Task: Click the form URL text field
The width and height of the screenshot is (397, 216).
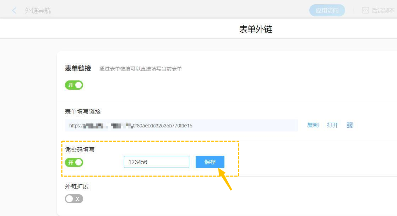Action: pyautogui.click(x=181, y=126)
